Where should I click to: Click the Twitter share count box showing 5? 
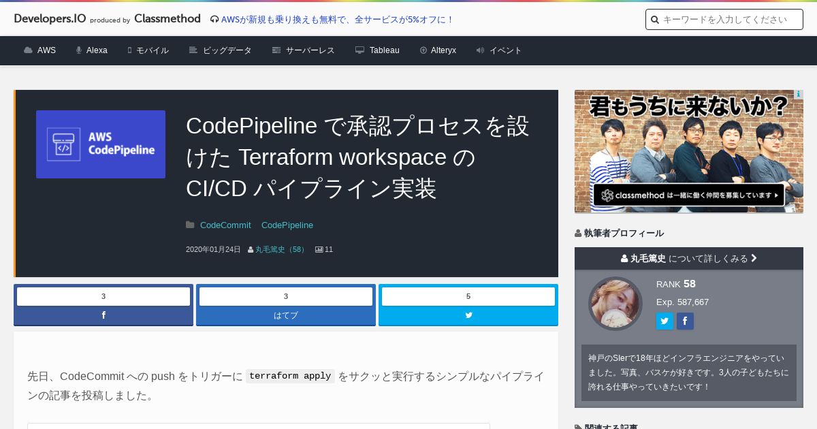468,296
